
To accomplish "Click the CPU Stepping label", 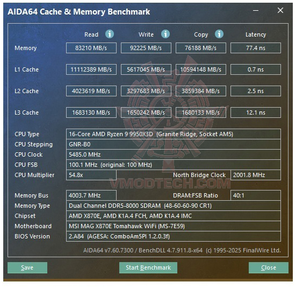I will 34,144.
